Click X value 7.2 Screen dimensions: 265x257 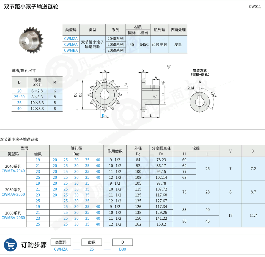point(253,169)
